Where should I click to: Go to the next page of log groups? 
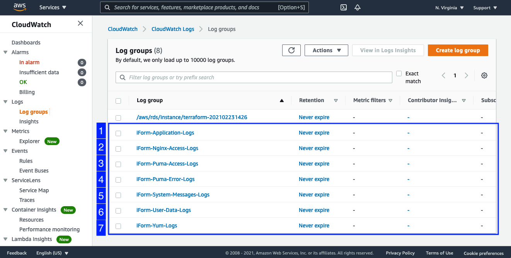pos(467,76)
